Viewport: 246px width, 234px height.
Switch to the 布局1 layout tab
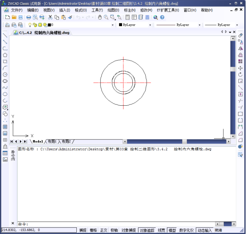pos(52,142)
